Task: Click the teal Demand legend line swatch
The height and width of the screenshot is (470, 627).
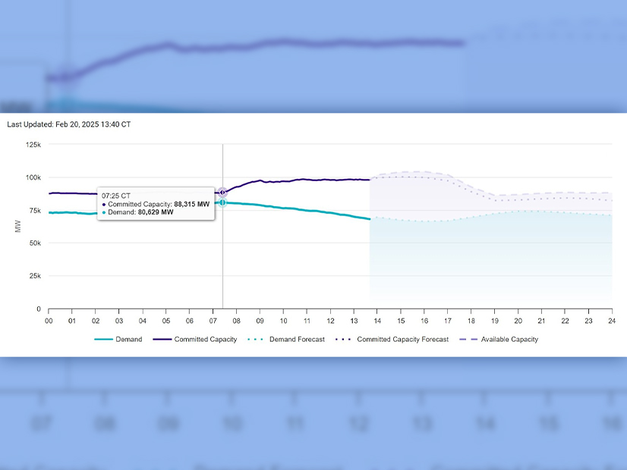Action: click(x=103, y=340)
